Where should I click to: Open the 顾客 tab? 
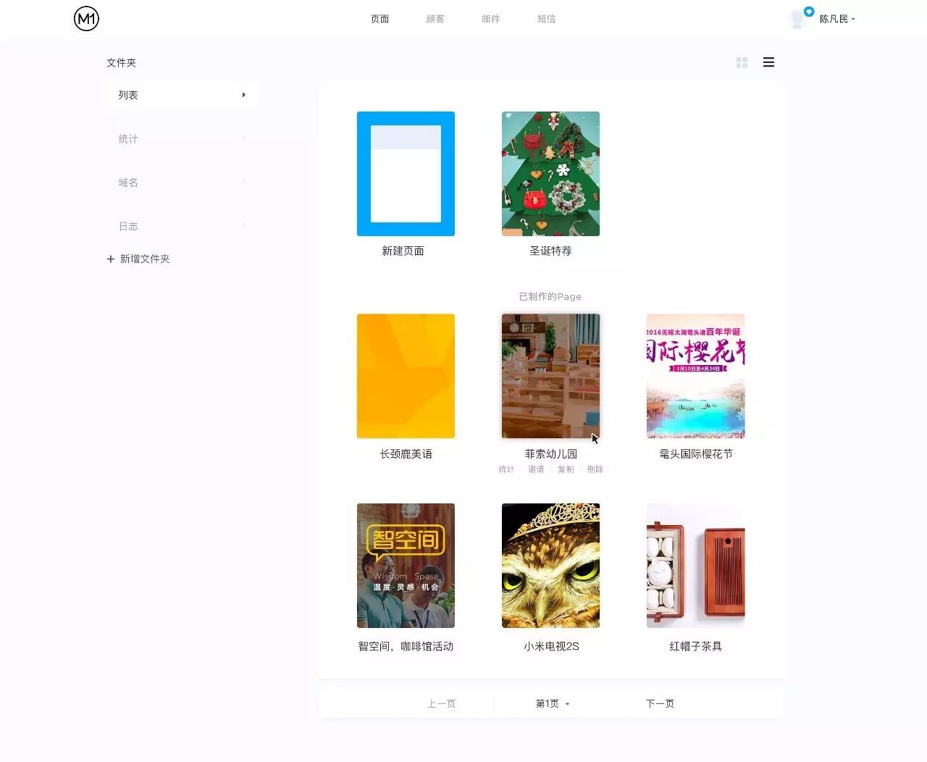(435, 19)
